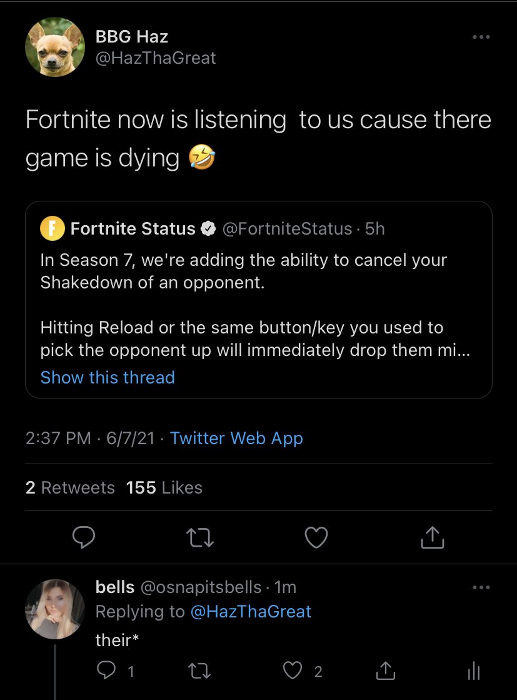View the 2 Retweets list
This screenshot has height=700, width=517.
click(x=70, y=488)
